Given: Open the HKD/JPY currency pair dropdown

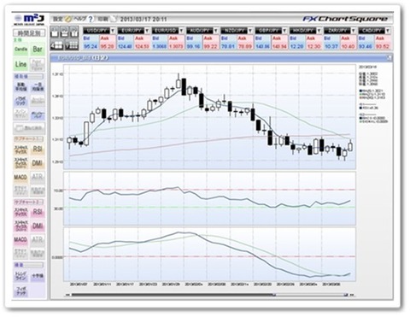Looking at the screenshot, I should [x=319, y=31].
